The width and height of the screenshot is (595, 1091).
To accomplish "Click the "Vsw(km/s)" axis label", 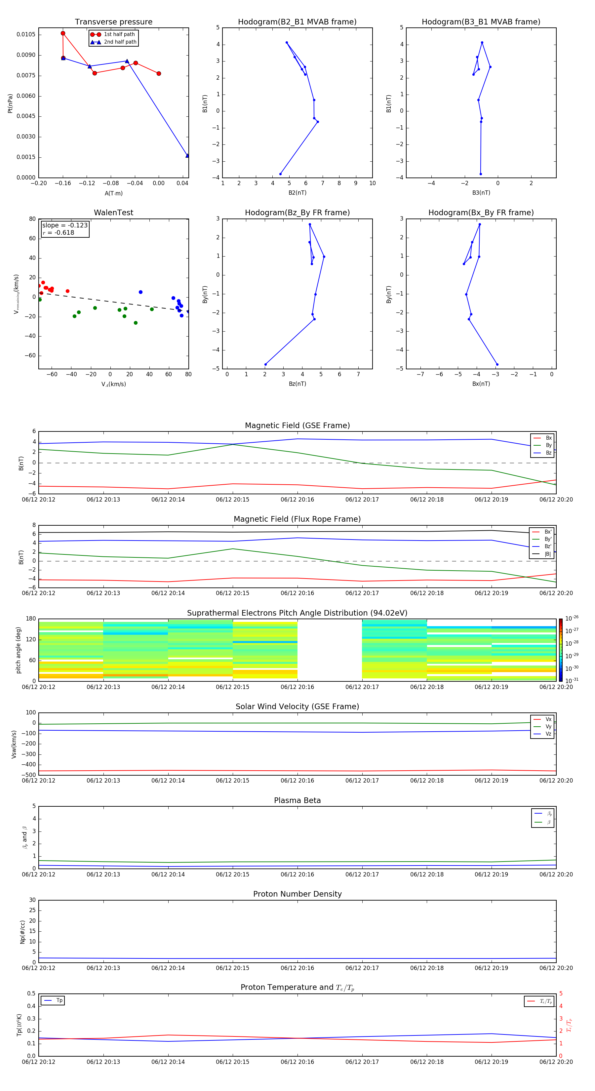I will click(x=14, y=744).
